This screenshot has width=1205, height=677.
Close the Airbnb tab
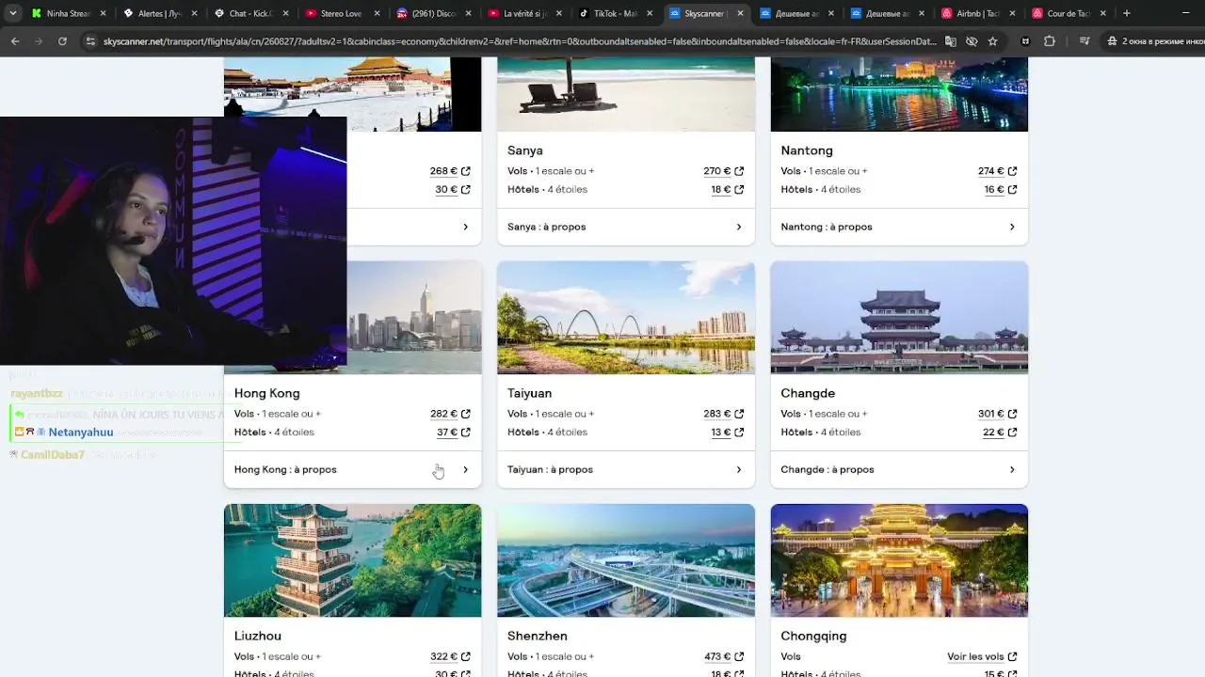[1014, 13]
